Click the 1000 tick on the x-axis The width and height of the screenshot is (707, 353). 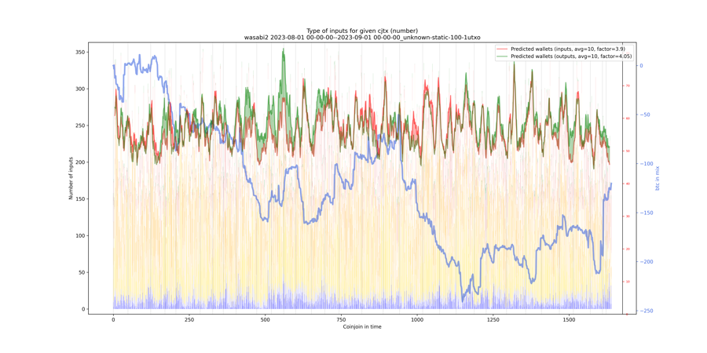pos(417,319)
